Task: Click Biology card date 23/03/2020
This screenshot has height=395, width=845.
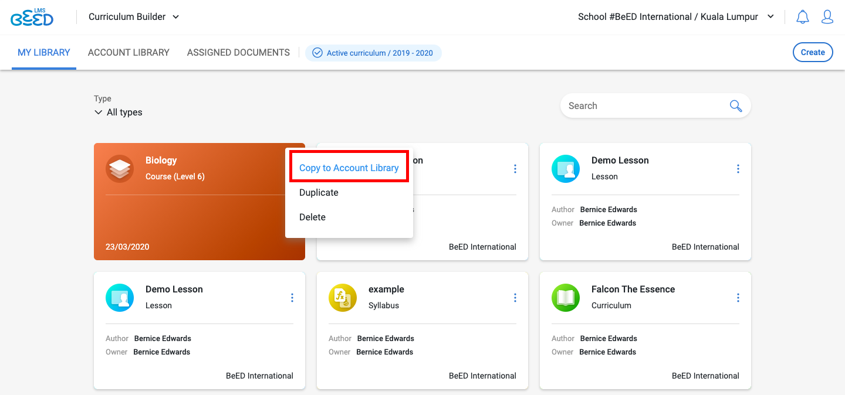Action: (127, 247)
